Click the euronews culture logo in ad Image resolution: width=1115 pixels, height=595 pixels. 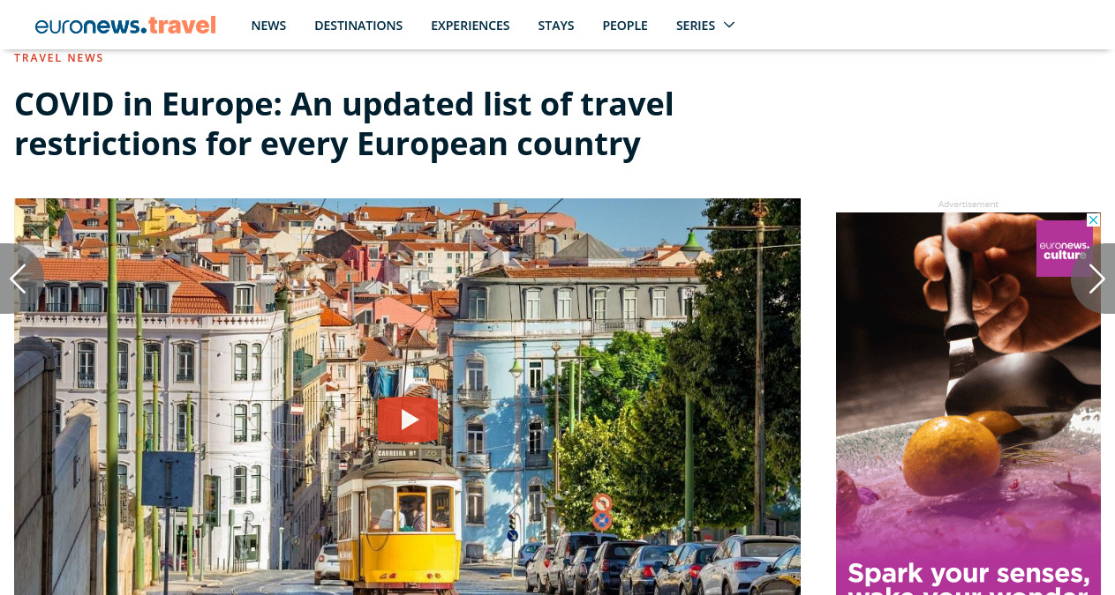1064,249
